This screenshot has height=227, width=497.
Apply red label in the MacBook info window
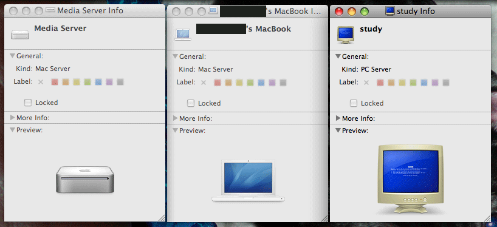pos(218,83)
